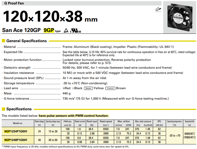Click the Rated speed column header
The height and width of the screenshot is (149, 197).
pyautogui.click(x=106, y=121)
